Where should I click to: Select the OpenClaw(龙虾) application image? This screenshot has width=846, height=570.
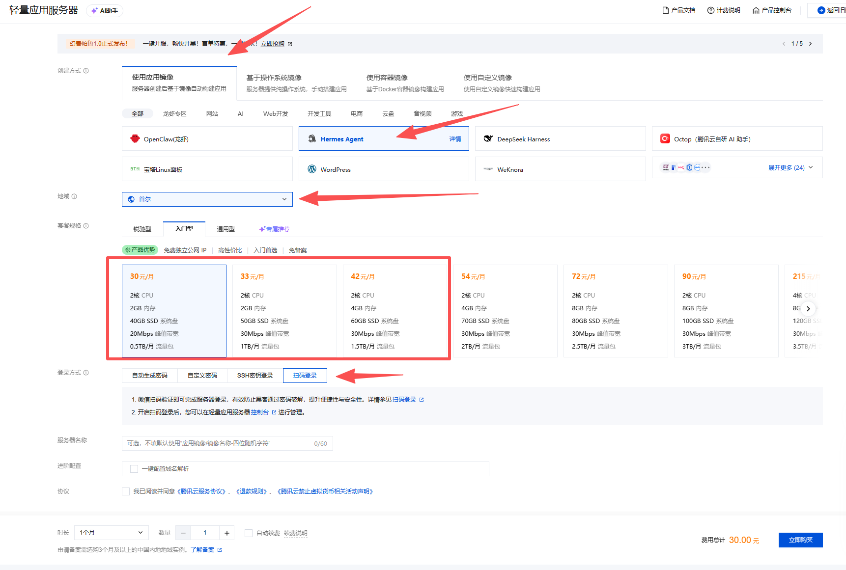click(x=207, y=139)
